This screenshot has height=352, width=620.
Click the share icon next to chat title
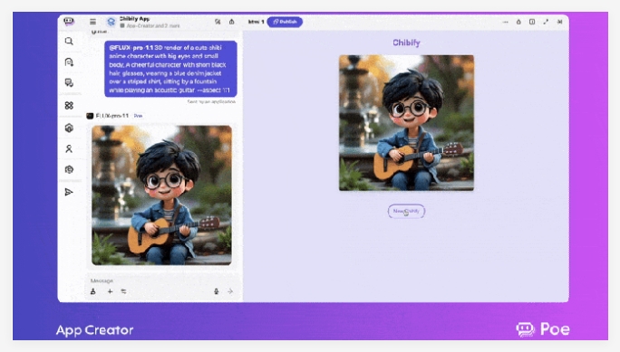coord(232,22)
